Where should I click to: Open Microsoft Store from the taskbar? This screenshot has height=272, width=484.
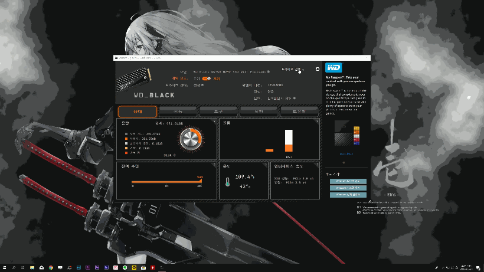click(x=143, y=268)
